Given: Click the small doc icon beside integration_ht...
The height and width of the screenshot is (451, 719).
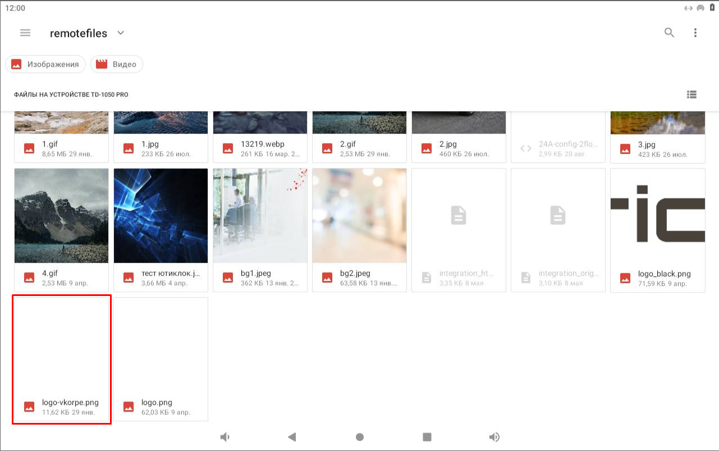Looking at the screenshot, I should pyautogui.click(x=427, y=277).
